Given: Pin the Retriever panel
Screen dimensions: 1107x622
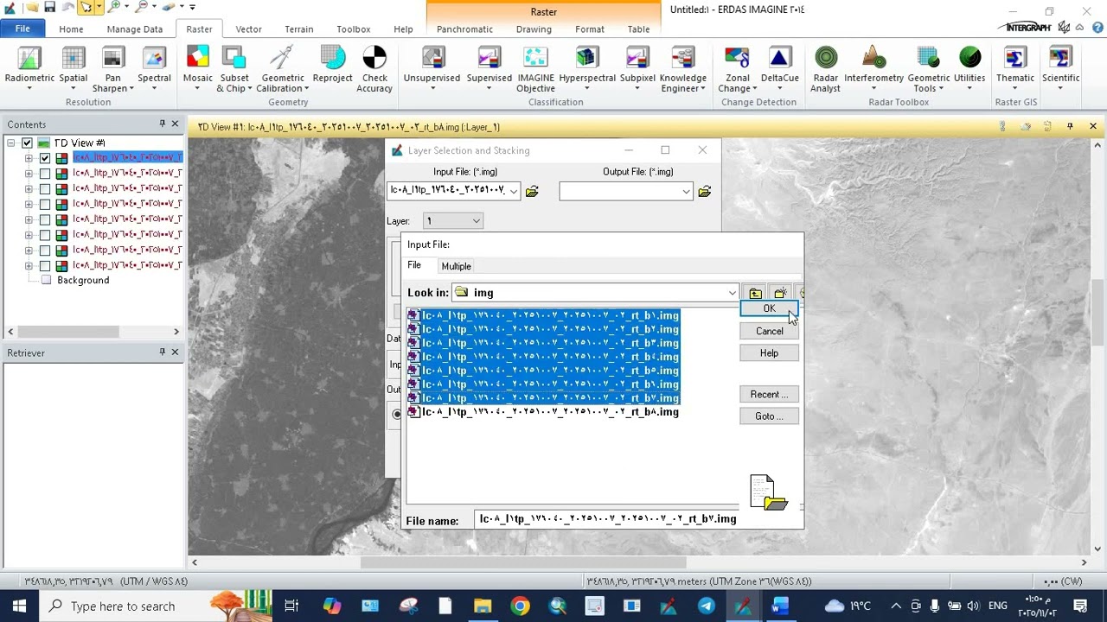Looking at the screenshot, I should 162,352.
